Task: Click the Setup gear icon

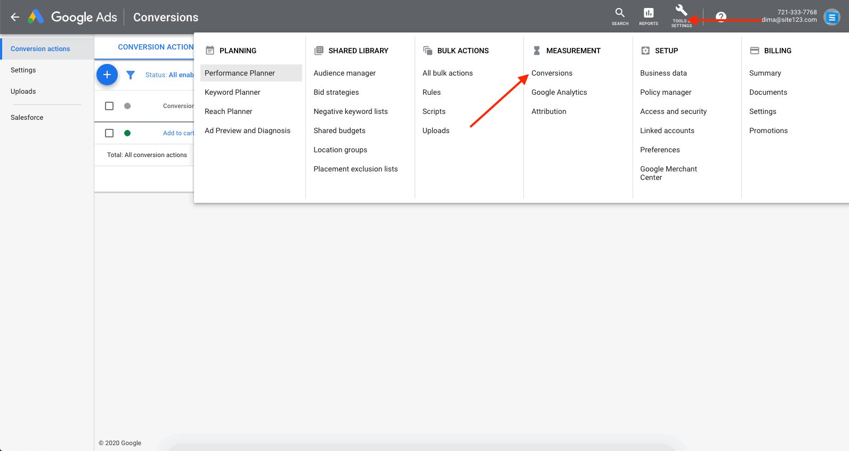Action: click(645, 51)
